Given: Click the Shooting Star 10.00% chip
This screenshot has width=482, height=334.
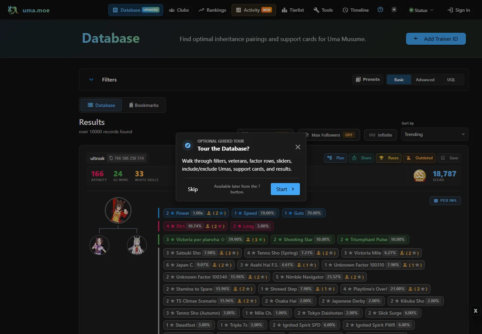Looking at the screenshot, I should [302, 240].
